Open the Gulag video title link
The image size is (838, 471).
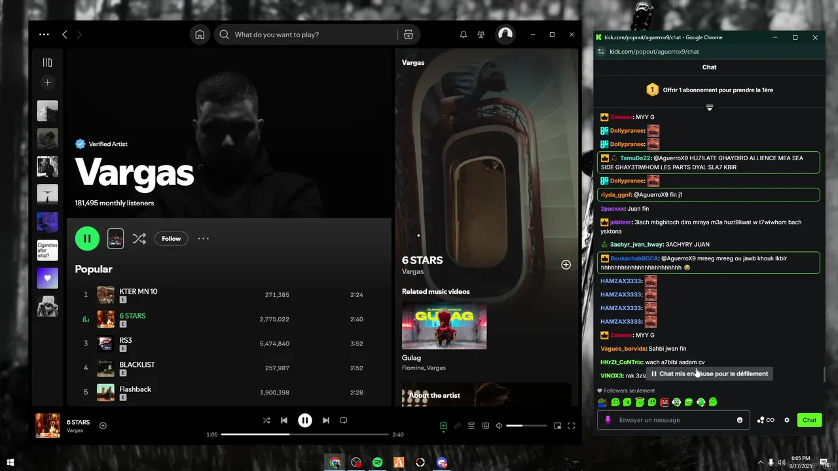click(x=411, y=358)
